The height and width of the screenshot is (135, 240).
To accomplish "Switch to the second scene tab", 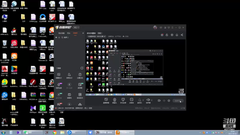I will (69, 33).
